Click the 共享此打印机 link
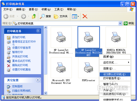 tap(20, 57)
